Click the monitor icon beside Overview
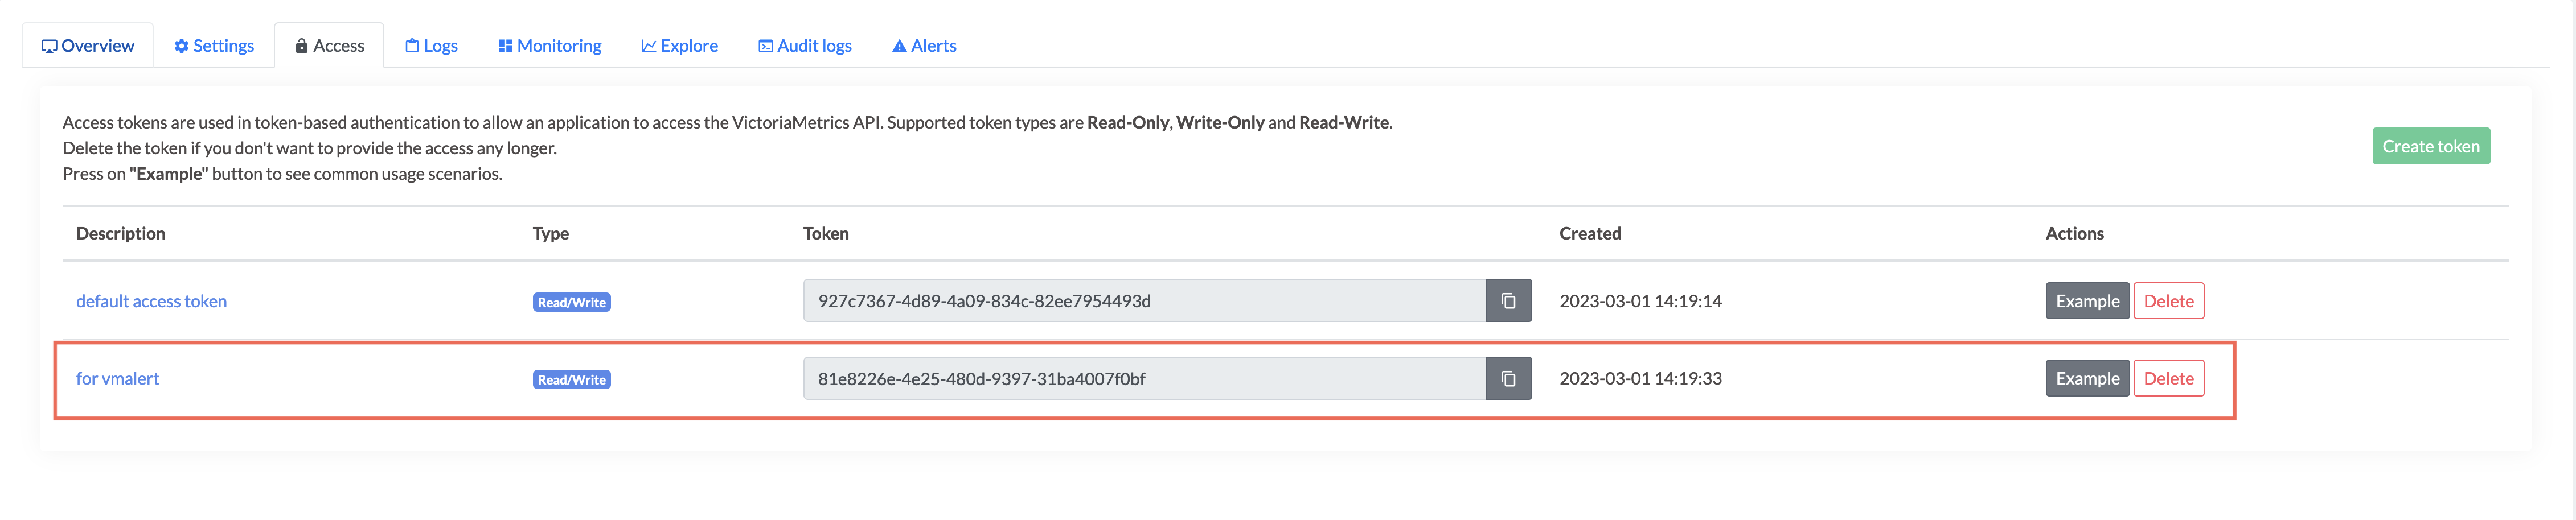This screenshot has width=2576, height=520. click(x=49, y=46)
